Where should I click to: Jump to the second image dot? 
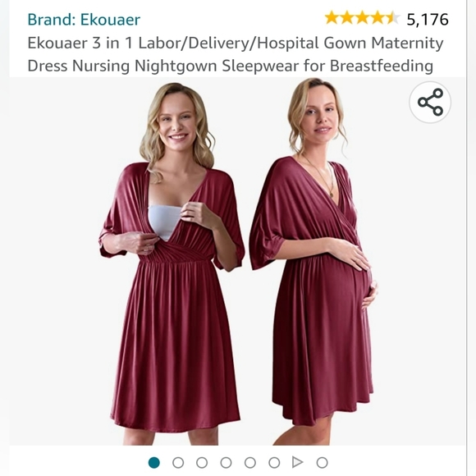(x=178, y=463)
